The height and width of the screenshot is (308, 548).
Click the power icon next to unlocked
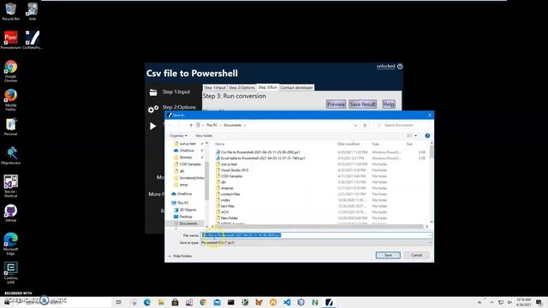[x=400, y=66]
